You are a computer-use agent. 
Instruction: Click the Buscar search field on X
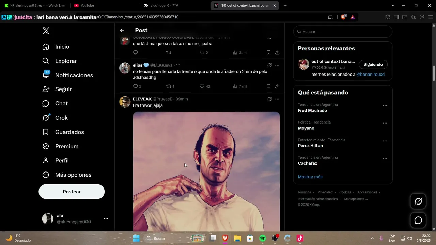[343, 31]
